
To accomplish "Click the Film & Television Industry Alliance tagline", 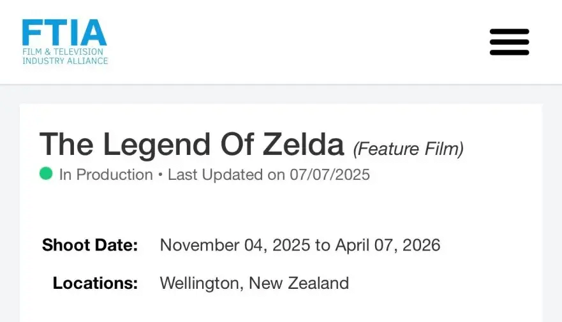I will 65,56.
